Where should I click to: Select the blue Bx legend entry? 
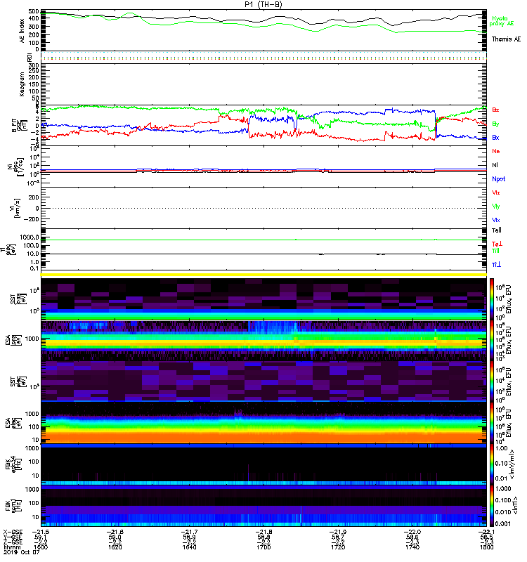point(496,138)
